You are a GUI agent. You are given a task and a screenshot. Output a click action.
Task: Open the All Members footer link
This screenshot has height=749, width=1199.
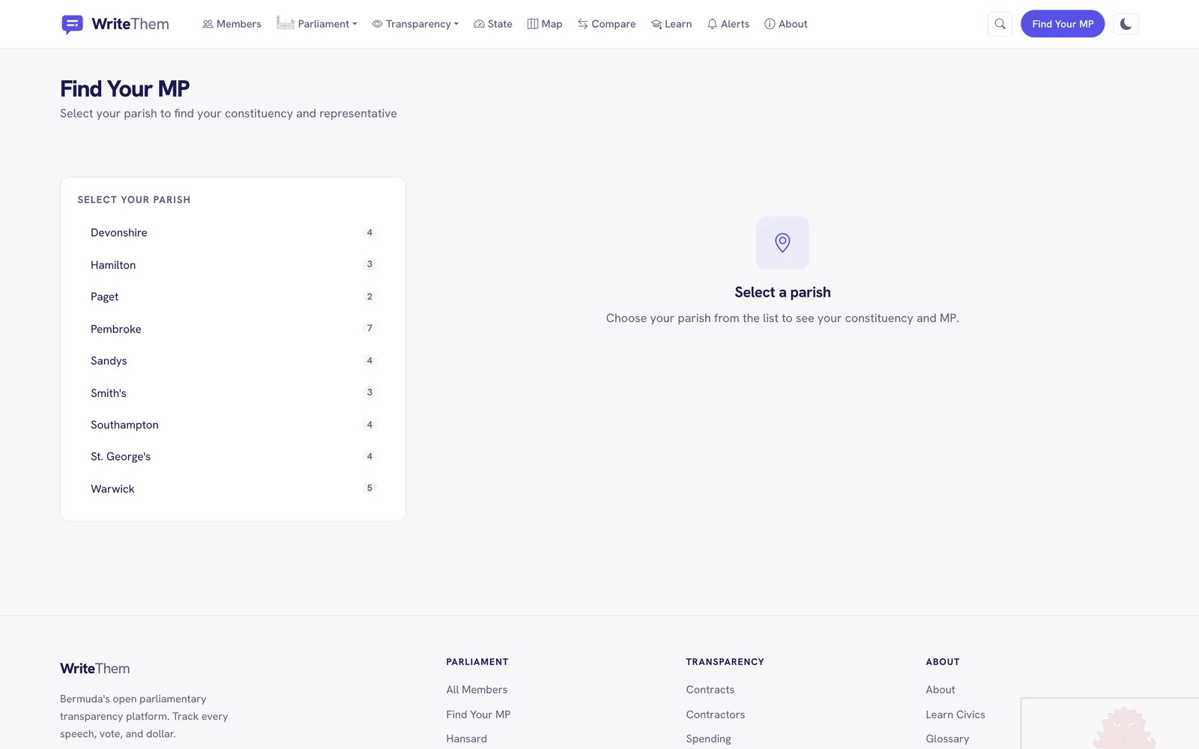(477, 690)
